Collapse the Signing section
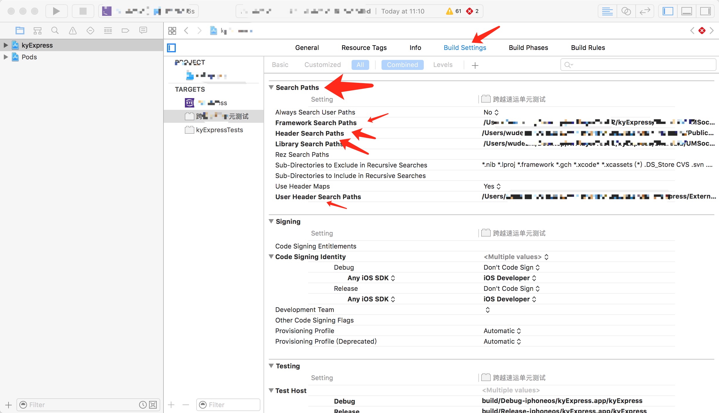The image size is (719, 413). coord(271,221)
